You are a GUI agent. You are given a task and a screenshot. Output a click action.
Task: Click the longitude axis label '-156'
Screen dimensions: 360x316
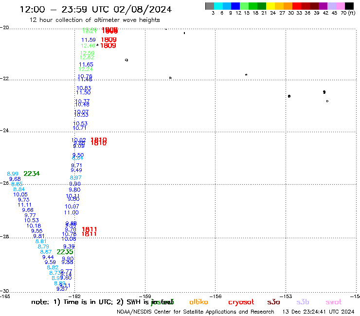216,296
